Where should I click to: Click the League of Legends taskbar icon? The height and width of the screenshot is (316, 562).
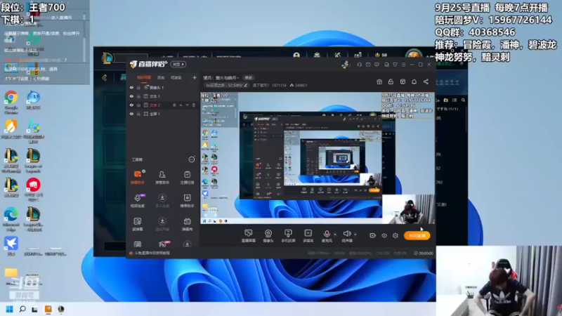pos(61,309)
